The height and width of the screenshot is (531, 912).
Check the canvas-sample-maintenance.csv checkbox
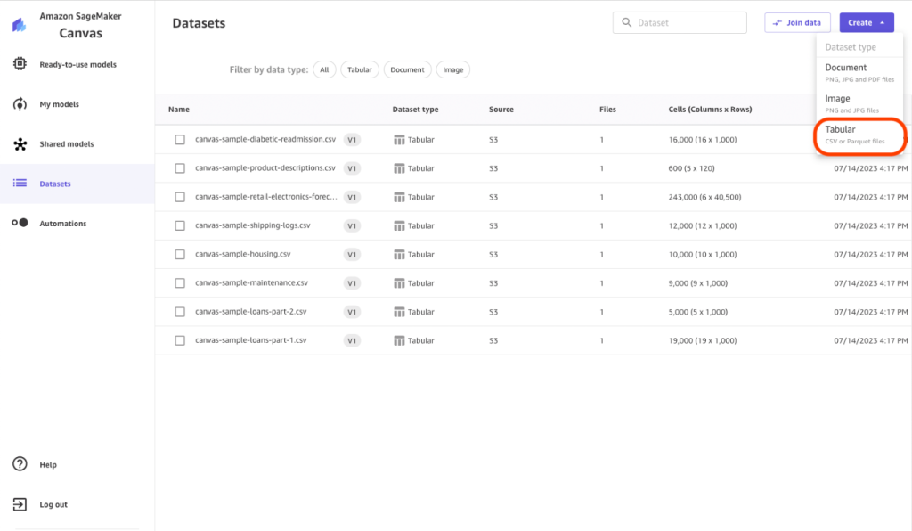pyautogui.click(x=180, y=283)
